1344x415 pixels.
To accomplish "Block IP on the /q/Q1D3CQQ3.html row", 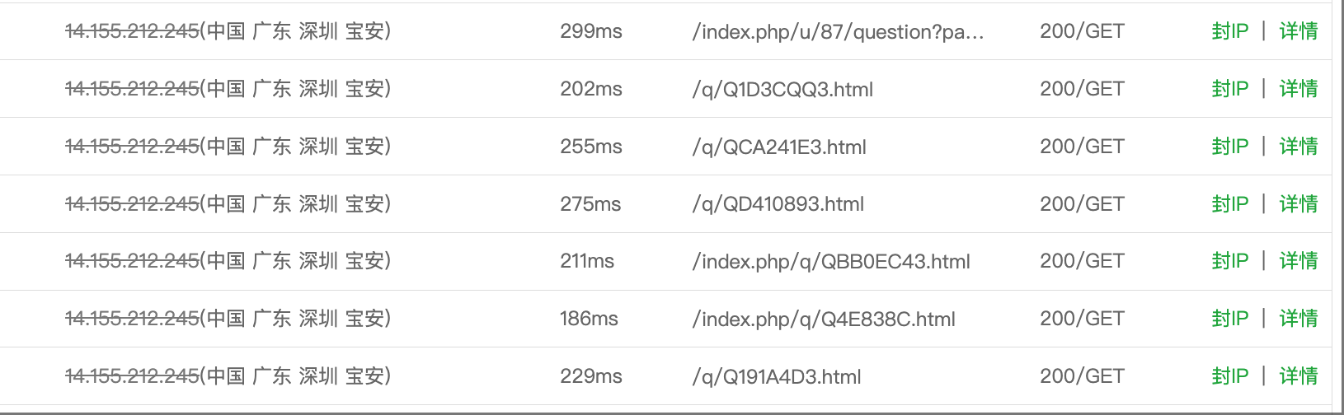I will pyautogui.click(x=1229, y=89).
